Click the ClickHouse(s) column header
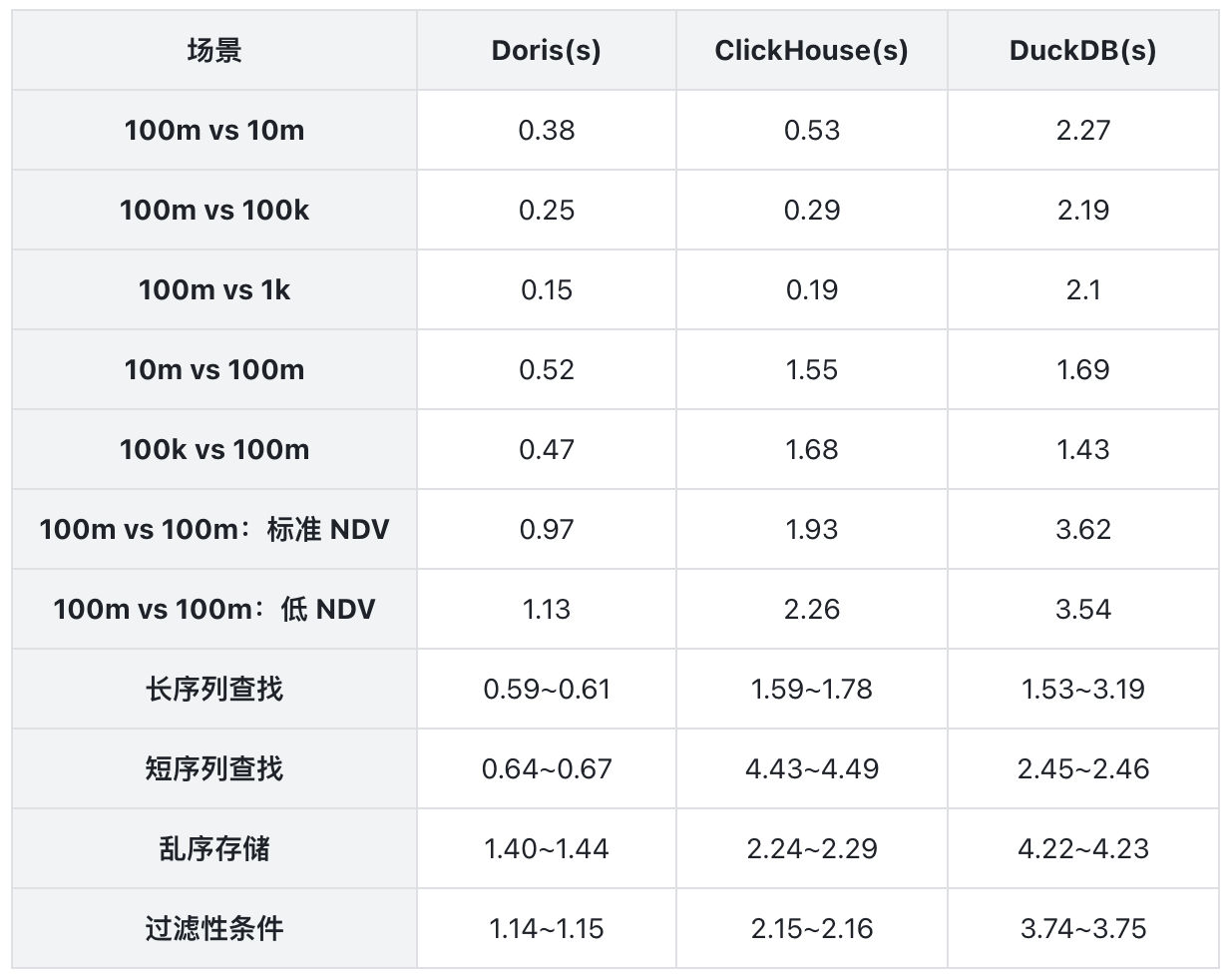Screen dimensions: 1231x978 [812, 50]
